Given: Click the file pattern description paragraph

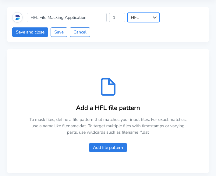Looking at the screenshot, I should tap(108, 126).
